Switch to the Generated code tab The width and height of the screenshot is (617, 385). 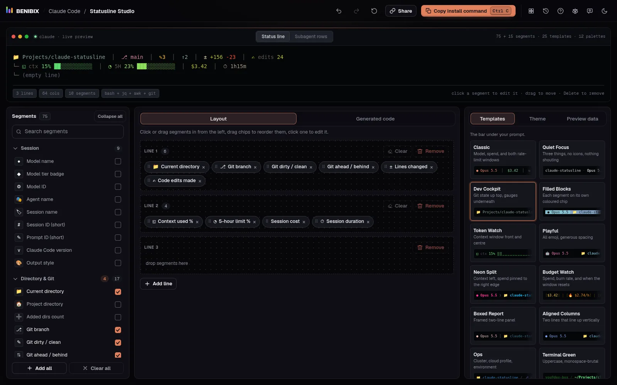click(375, 119)
